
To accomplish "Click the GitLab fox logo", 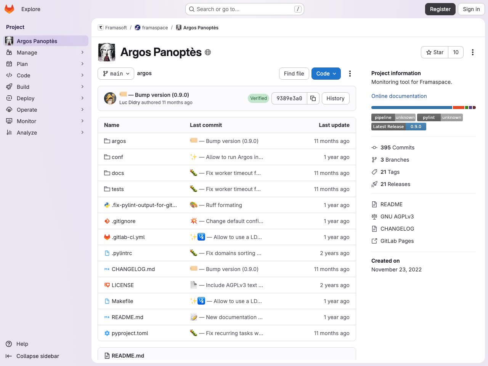I will pos(9,9).
